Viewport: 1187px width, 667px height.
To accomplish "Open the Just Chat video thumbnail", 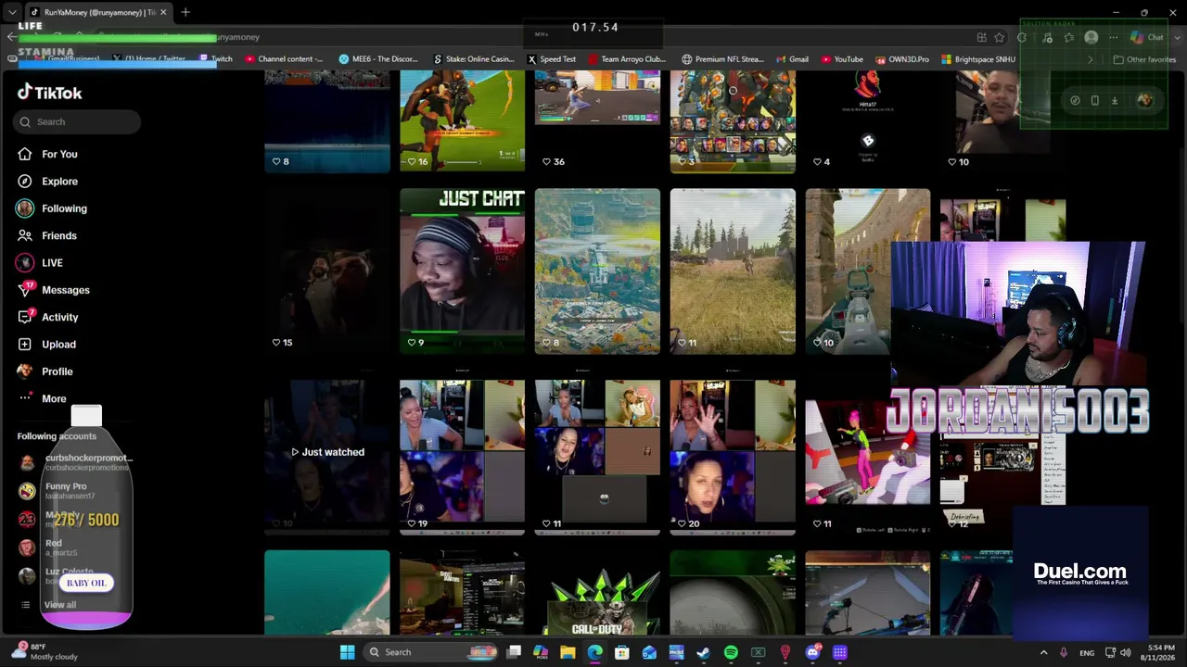I will pos(462,271).
